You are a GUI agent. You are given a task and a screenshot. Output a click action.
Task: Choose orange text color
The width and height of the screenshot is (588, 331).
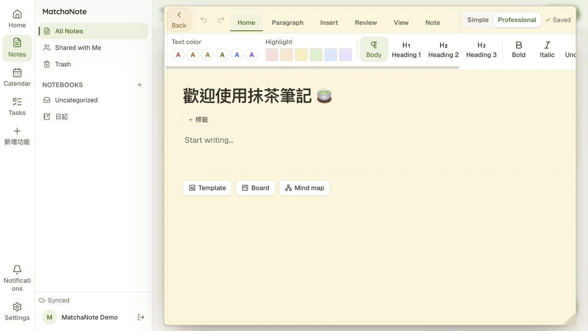point(193,55)
